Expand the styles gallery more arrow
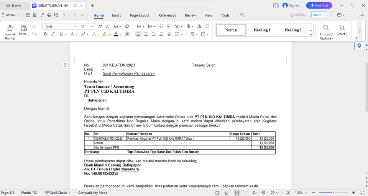Screen dimensions: 368x196 coord(311,34)
